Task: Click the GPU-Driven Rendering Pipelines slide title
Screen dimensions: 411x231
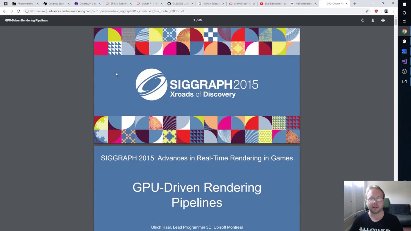Action: coord(197,195)
